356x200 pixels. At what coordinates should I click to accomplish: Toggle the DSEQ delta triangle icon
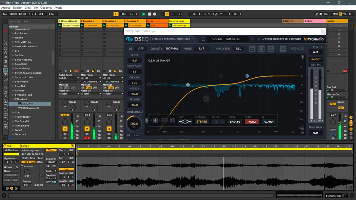point(271,49)
